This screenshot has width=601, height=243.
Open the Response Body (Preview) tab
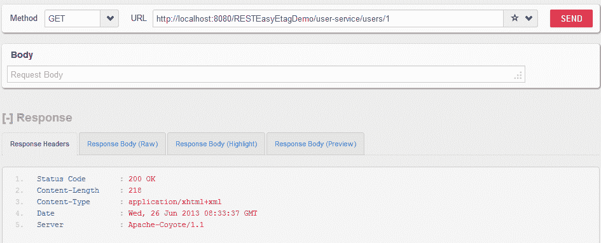click(315, 144)
